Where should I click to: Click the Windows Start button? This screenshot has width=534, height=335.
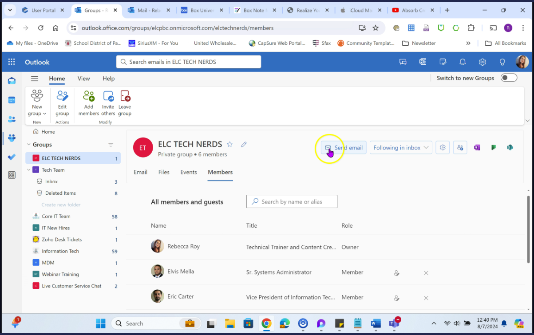[101, 323]
